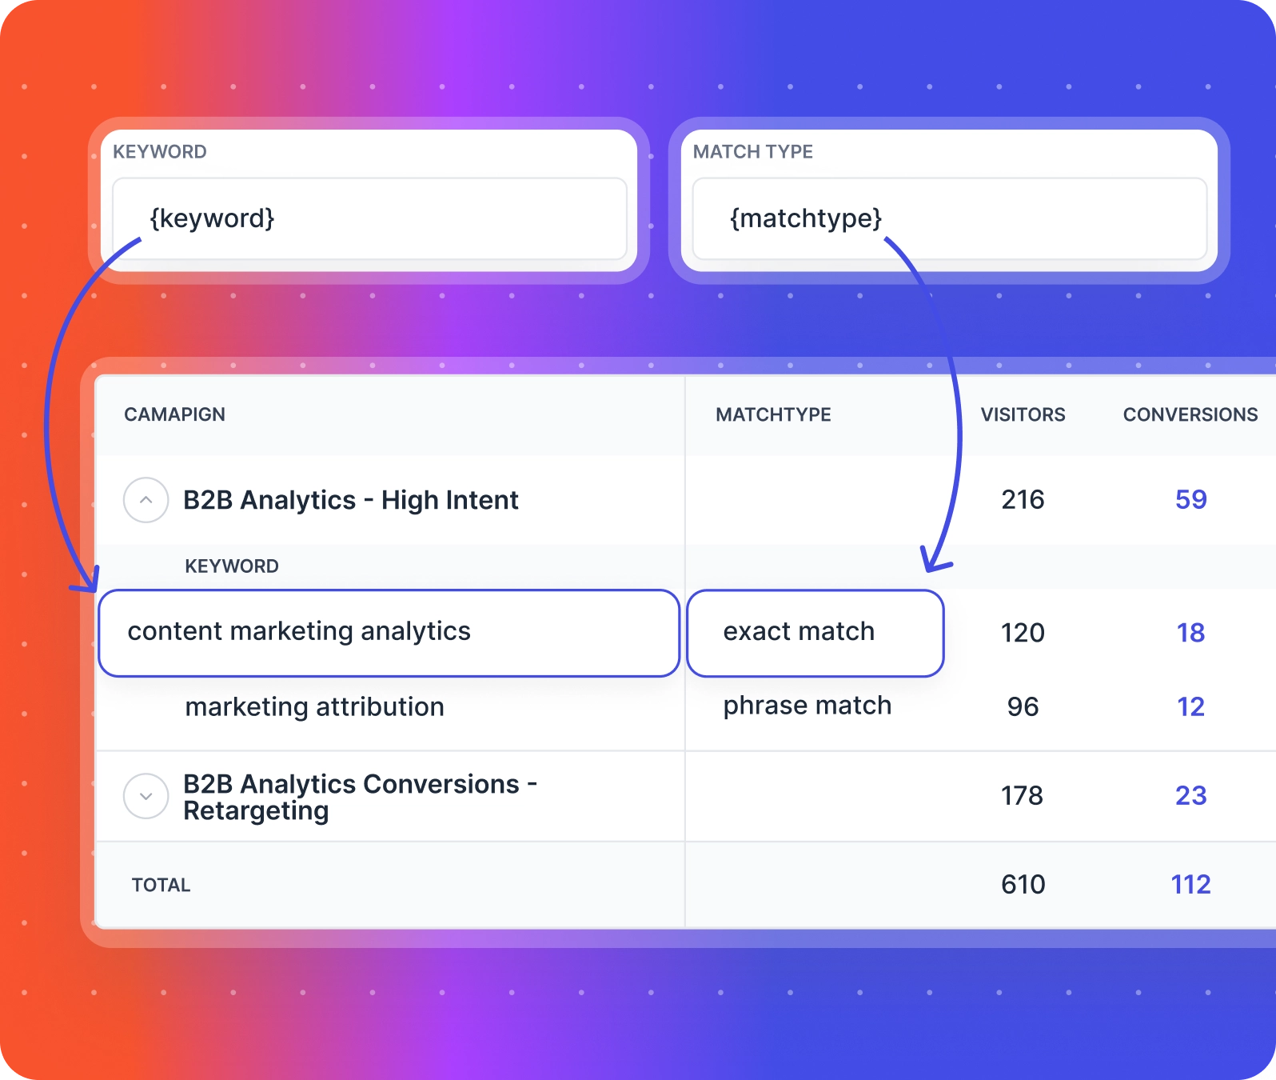Click the {matchtype} input field
This screenshot has width=1276, height=1080.
[949, 218]
